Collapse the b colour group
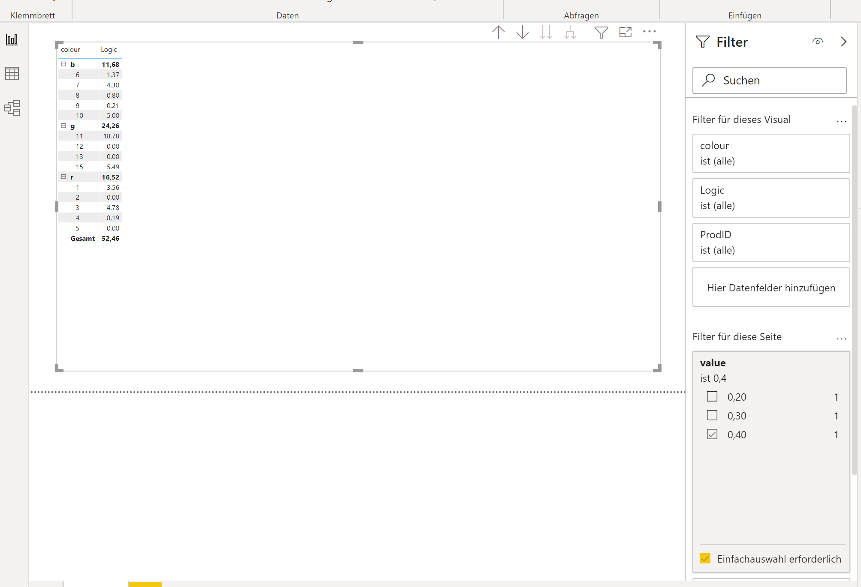This screenshot has width=861, height=587. [x=63, y=64]
